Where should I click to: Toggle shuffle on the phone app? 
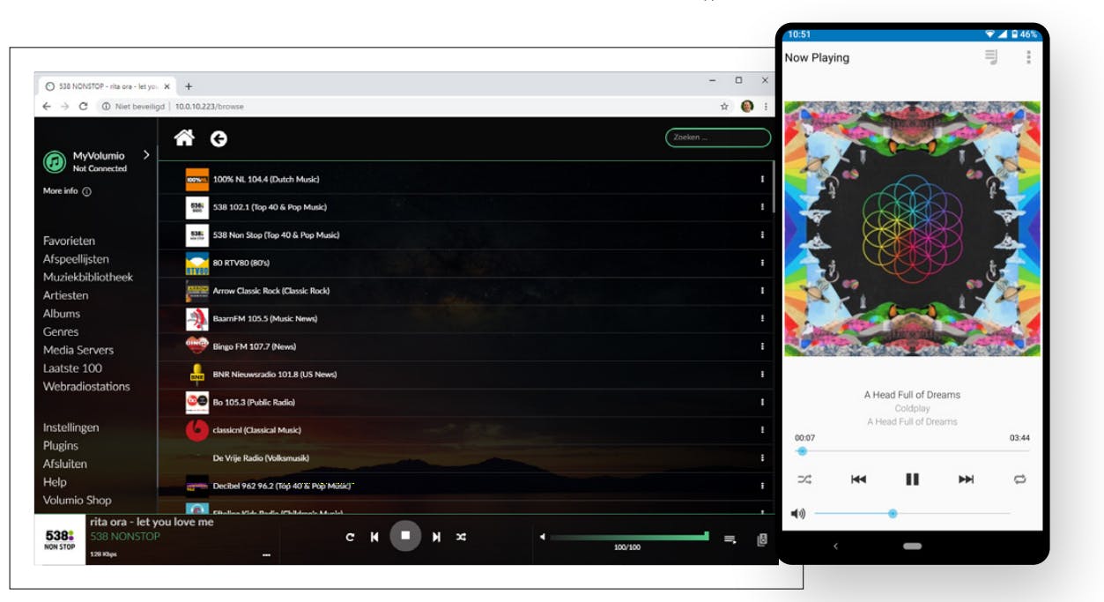804,479
